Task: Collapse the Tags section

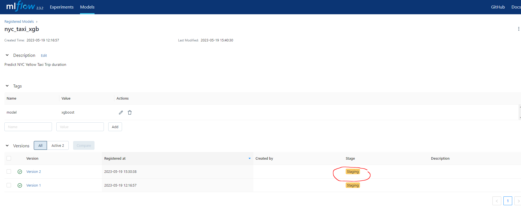Action: point(7,86)
